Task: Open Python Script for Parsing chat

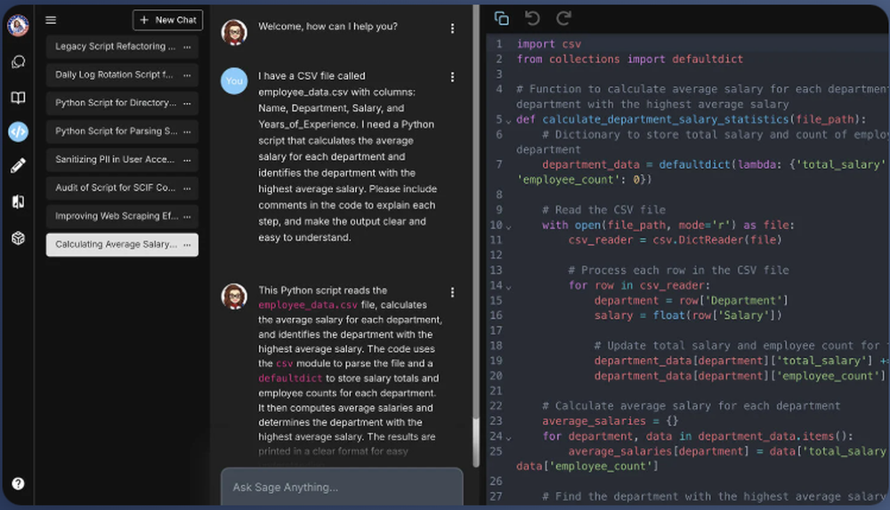Action: 122,131
